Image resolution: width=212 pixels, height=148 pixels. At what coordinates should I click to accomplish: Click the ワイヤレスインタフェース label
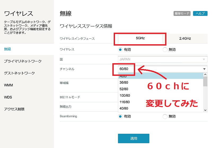[x=77, y=39]
